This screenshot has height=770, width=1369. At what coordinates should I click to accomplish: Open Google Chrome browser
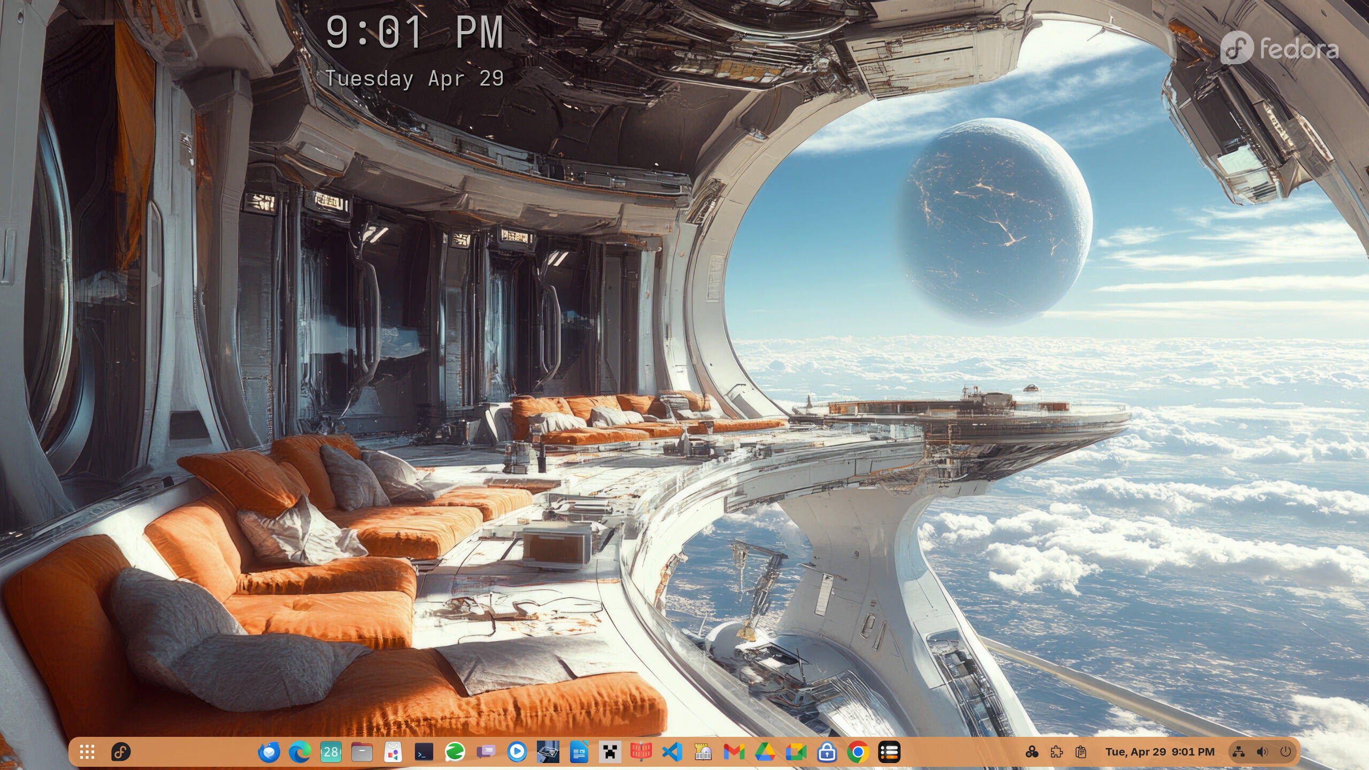tap(858, 752)
